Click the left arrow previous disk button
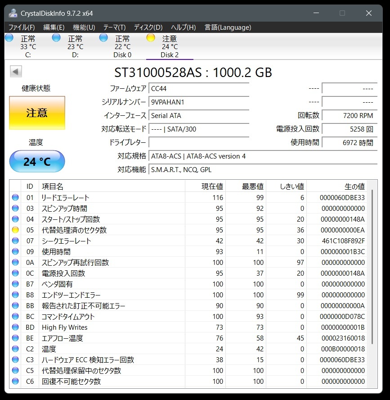 (x=16, y=72)
